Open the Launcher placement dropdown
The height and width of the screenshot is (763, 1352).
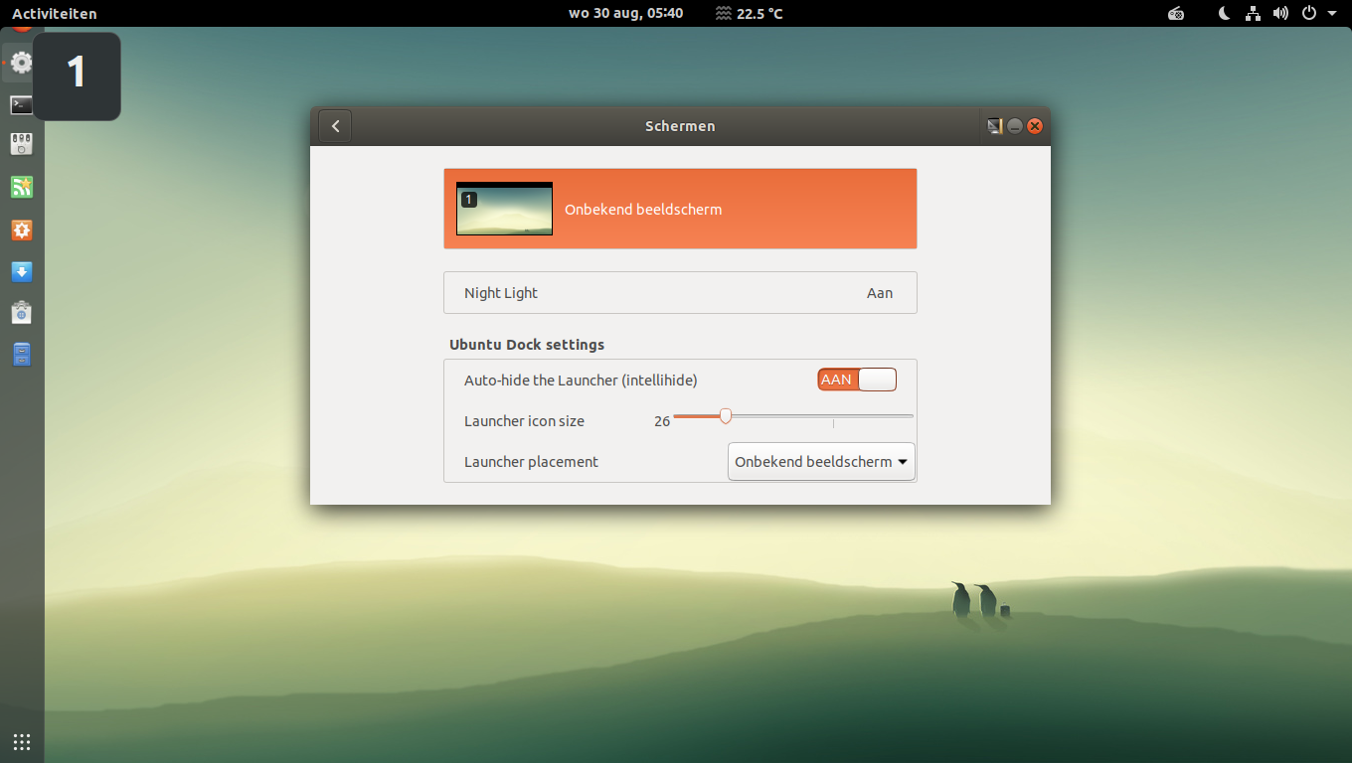[821, 462]
